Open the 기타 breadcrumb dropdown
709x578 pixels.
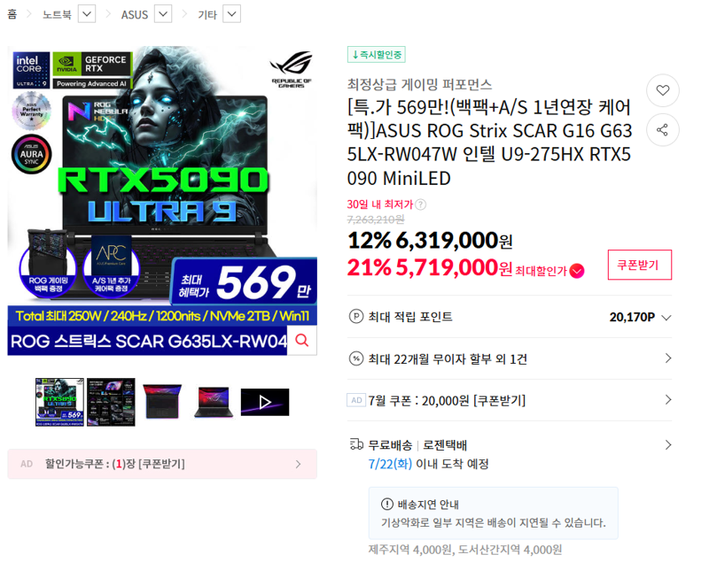tap(232, 14)
